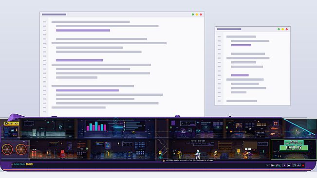317x178 pixels.
Task: Click the pilot seated in the cockpit
Action: tap(297, 132)
